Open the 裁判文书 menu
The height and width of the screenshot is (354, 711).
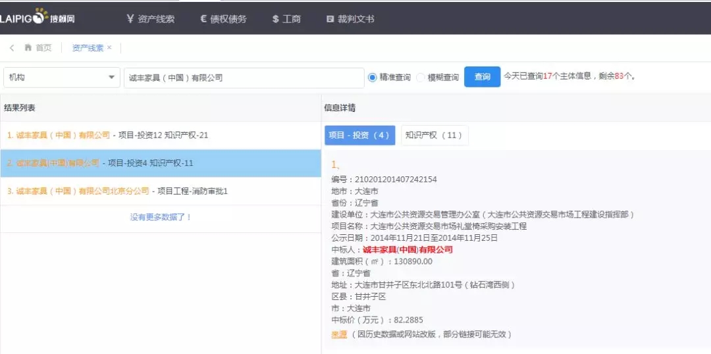[x=350, y=20]
